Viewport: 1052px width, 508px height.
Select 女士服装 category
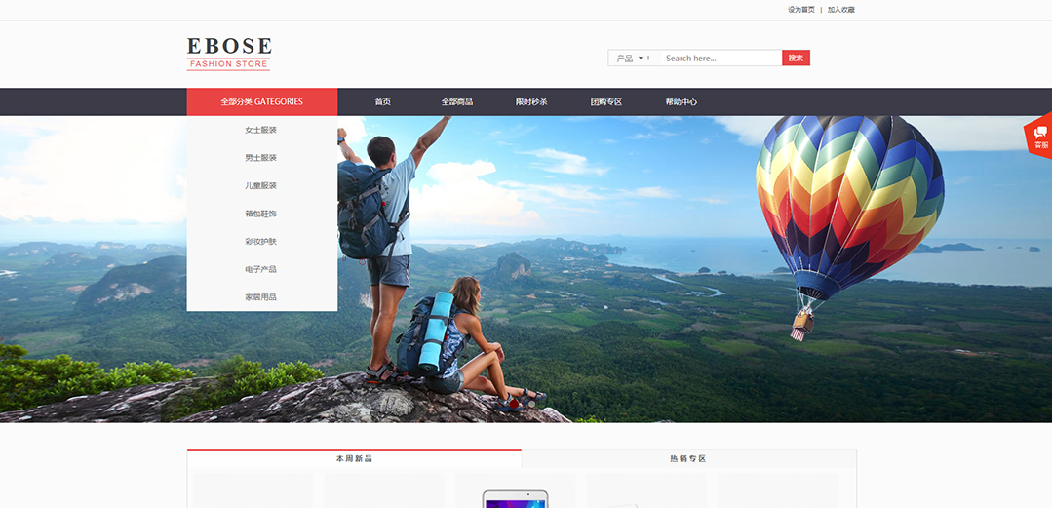click(x=261, y=130)
